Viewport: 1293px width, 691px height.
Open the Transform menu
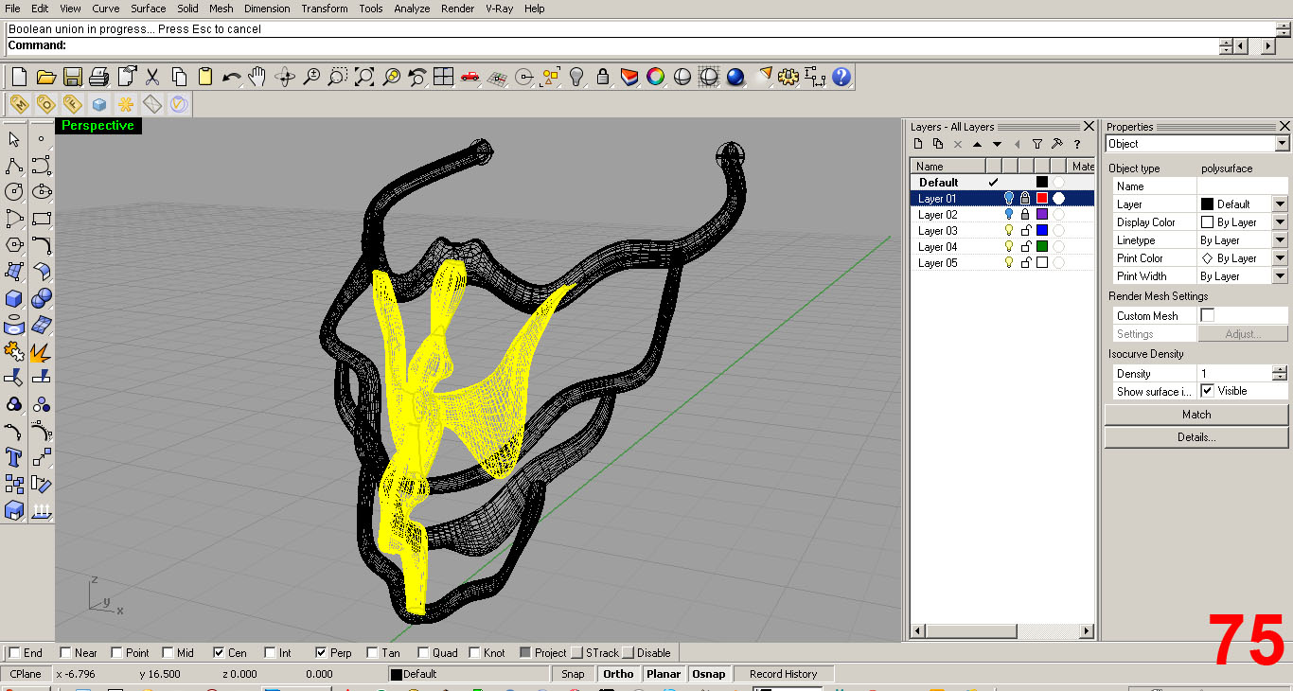[x=325, y=9]
